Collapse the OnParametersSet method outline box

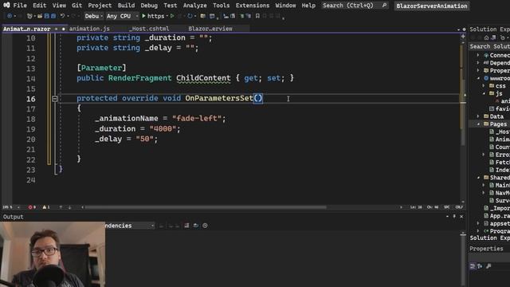(x=55, y=99)
